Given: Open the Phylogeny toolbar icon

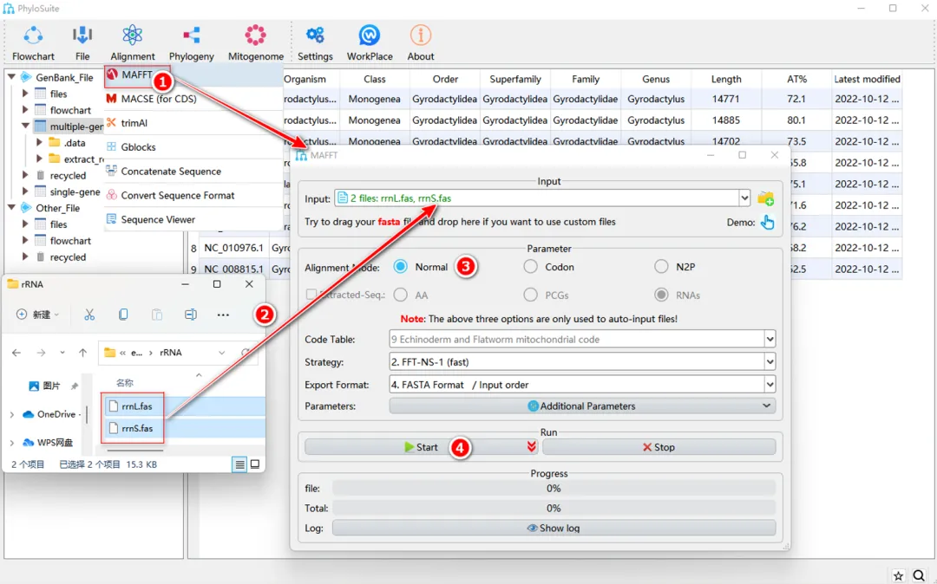Looking at the screenshot, I should pyautogui.click(x=191, y=43).
